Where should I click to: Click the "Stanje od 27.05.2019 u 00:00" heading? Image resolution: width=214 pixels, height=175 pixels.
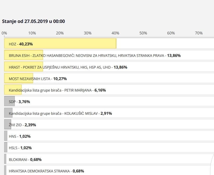33,21
